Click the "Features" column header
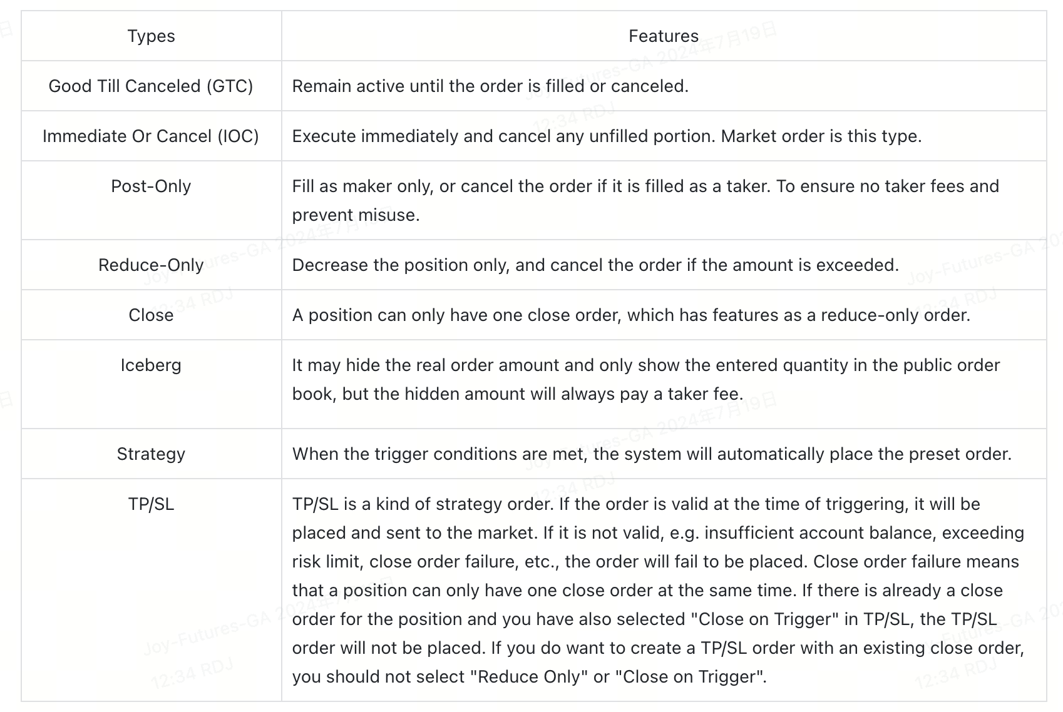This screenshot has width=1063, height=712. click(663, 36)
